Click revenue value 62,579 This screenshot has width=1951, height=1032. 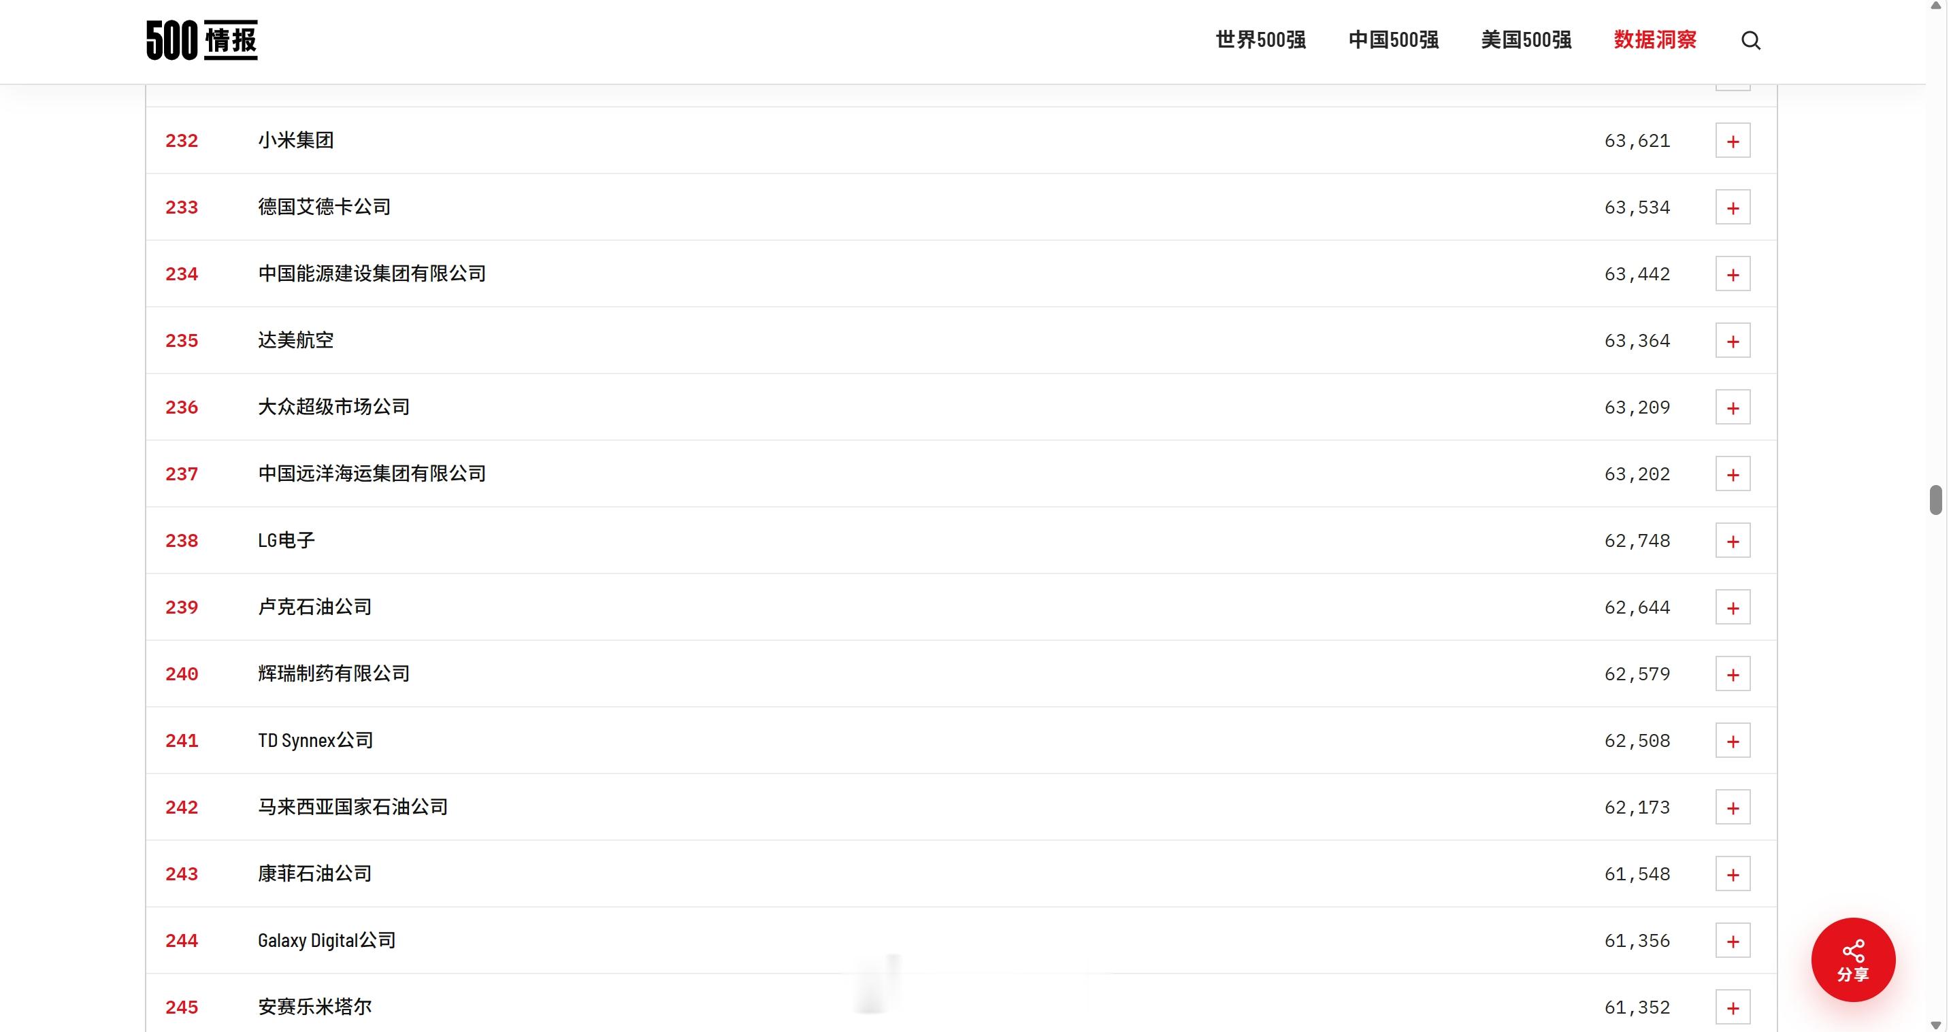(x=1637, y=674)
